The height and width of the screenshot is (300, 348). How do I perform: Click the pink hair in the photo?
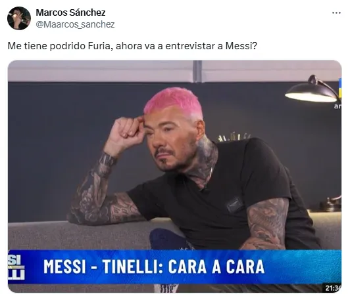point(173,100)
